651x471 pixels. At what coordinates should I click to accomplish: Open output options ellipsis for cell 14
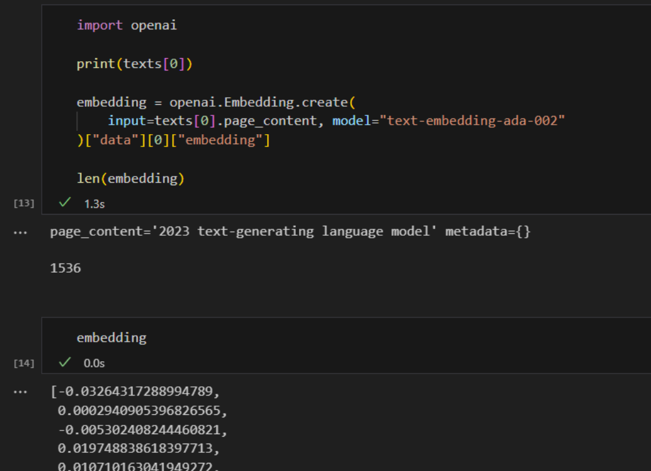click(20, 392)
